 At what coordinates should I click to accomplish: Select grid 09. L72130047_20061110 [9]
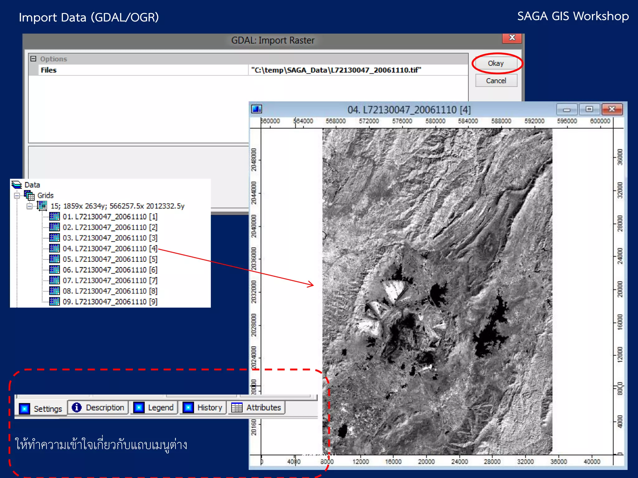tap(110, 302)
